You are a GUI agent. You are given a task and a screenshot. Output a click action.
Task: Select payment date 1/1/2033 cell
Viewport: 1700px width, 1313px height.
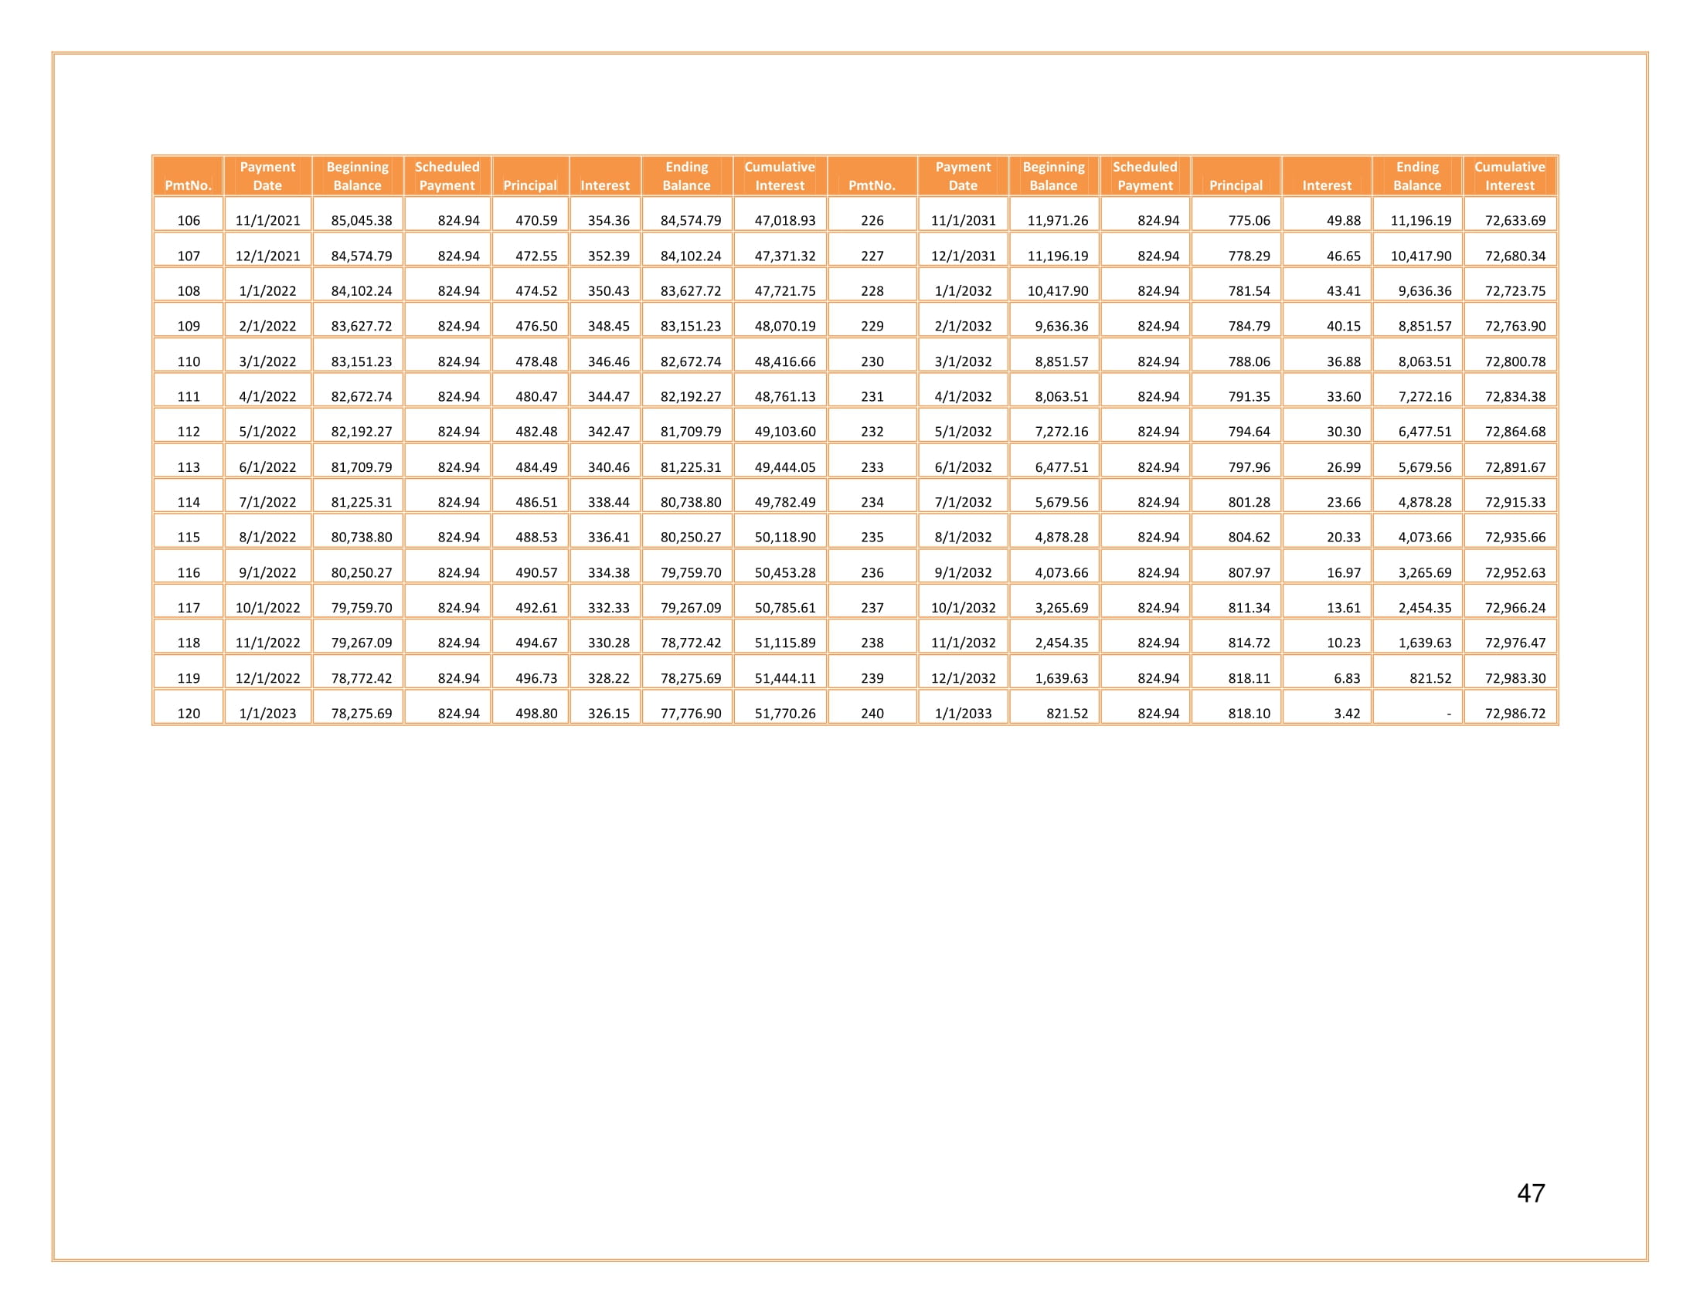pos(963,714)
